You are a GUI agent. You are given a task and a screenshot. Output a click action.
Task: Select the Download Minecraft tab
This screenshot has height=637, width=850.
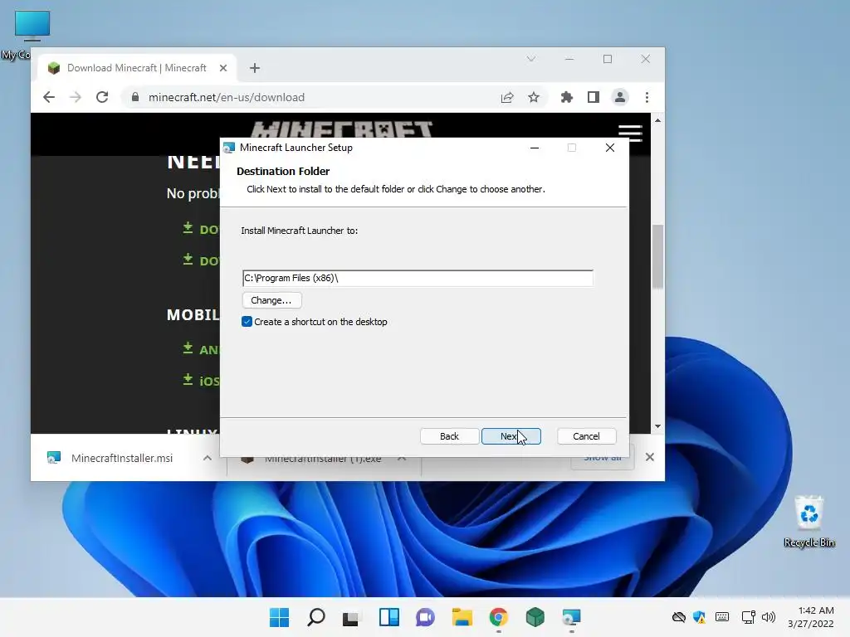137,68
